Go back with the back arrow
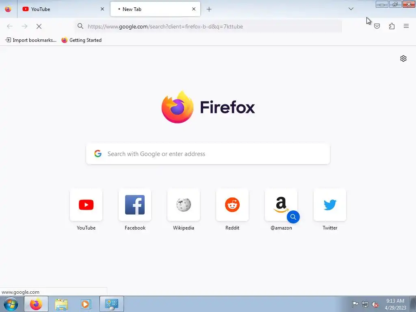This screenshot has height=312, width=416. pyautogui.click(x=10, y=26)
